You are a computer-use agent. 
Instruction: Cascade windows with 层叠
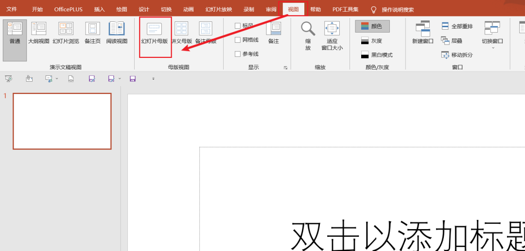tap(452, 40)
